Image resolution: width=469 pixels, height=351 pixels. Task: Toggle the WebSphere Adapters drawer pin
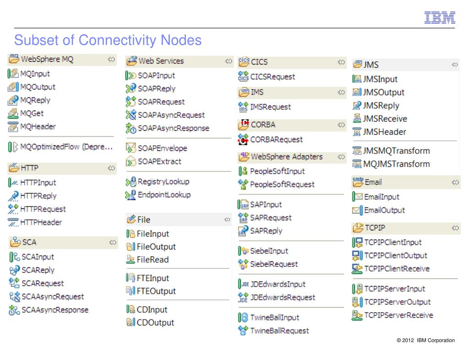tap(341, 157)
